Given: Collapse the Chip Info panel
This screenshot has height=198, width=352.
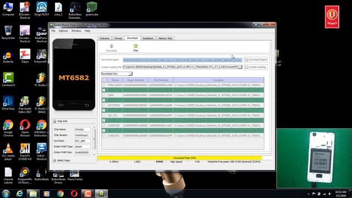Looking at the screenshot, I should (x=55, y=121).
